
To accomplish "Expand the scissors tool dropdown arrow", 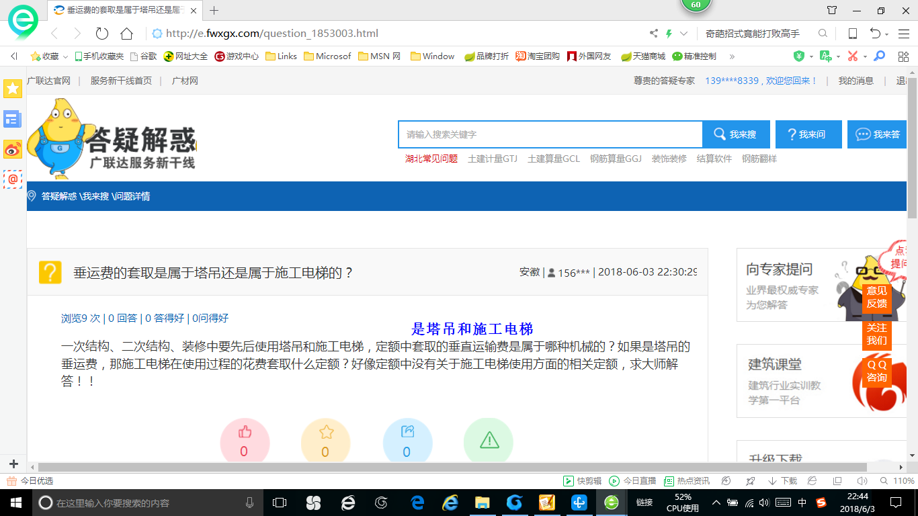I will point(865,56).
